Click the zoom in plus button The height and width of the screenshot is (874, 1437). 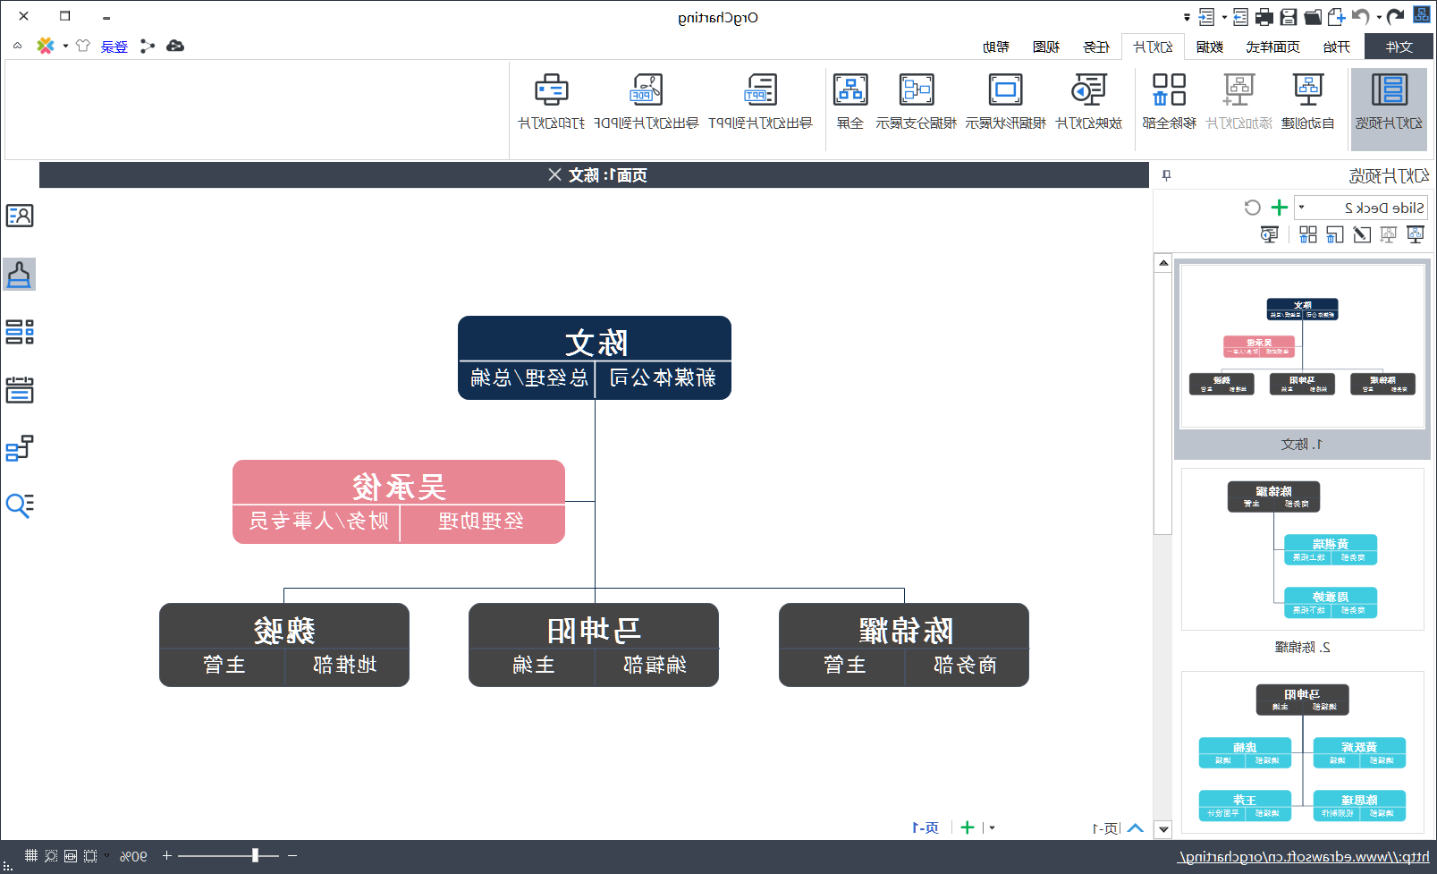click(166, 855)
